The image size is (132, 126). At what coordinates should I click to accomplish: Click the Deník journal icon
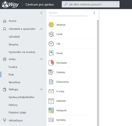(51, 53)
